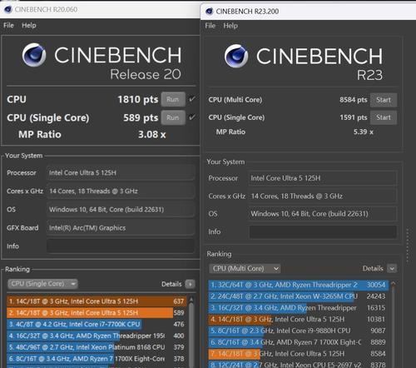
Task: Click the R20 Cores x GHz field value
Action: [121, 191]
